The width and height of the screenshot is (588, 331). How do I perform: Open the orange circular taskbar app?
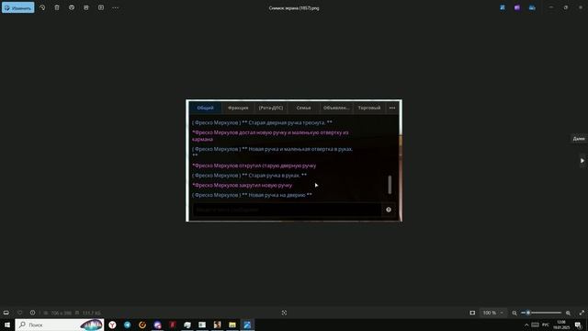pos(142,325)
